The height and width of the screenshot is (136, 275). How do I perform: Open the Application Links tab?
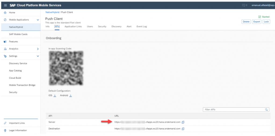coord(73,27)
